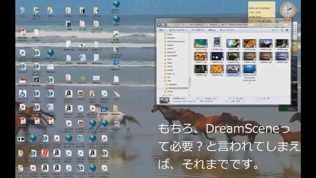The width and height of the screenshot is (316, 178).
Task: Expand the arrow after Windows breadcrumb
Action: click(219, 25)
